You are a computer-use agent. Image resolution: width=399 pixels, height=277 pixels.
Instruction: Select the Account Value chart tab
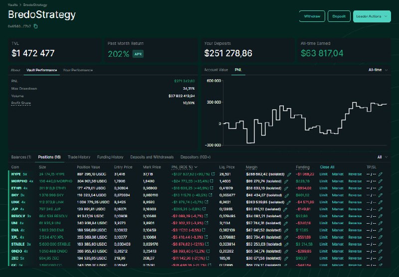(x=216, y=70)
